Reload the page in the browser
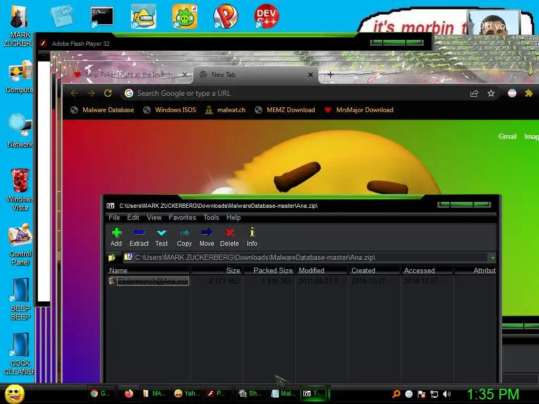Image resolution: width=539 pixels, height=404 pixels. [108, 93]
